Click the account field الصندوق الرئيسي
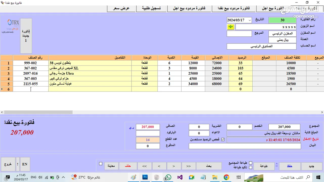 [x=262, y=47]
